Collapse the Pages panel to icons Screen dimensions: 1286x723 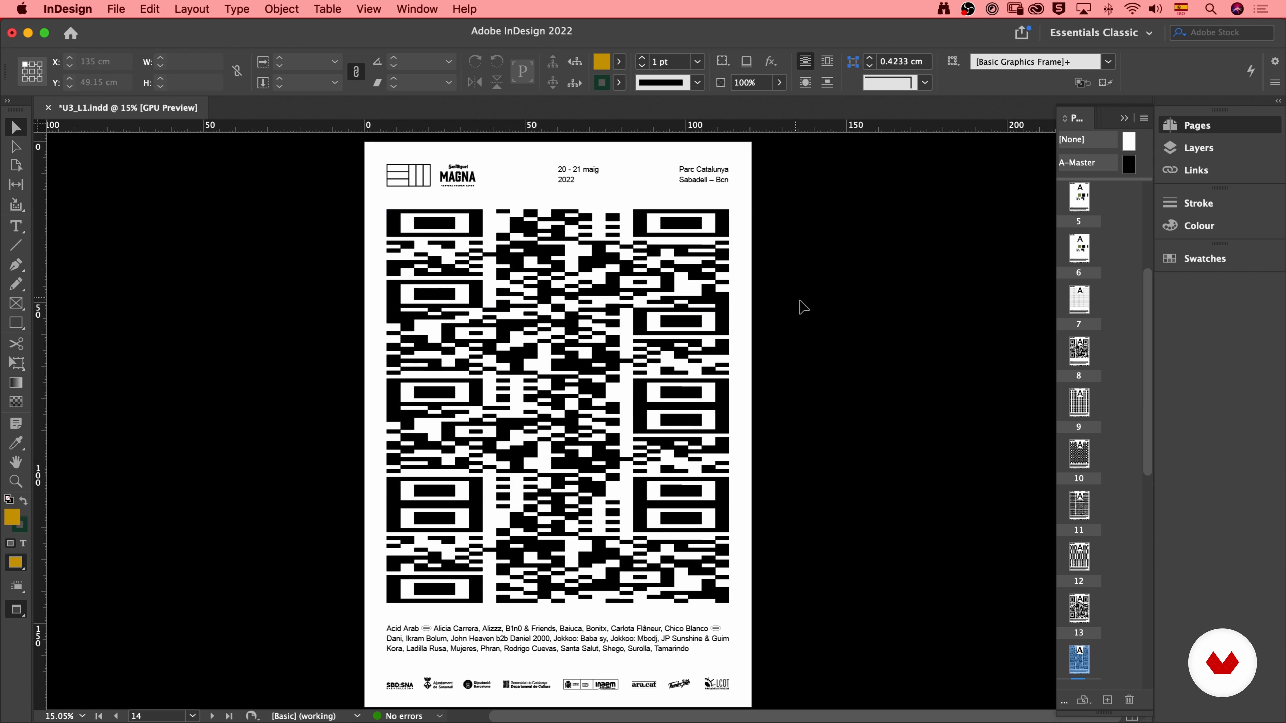coord(1124,118)
